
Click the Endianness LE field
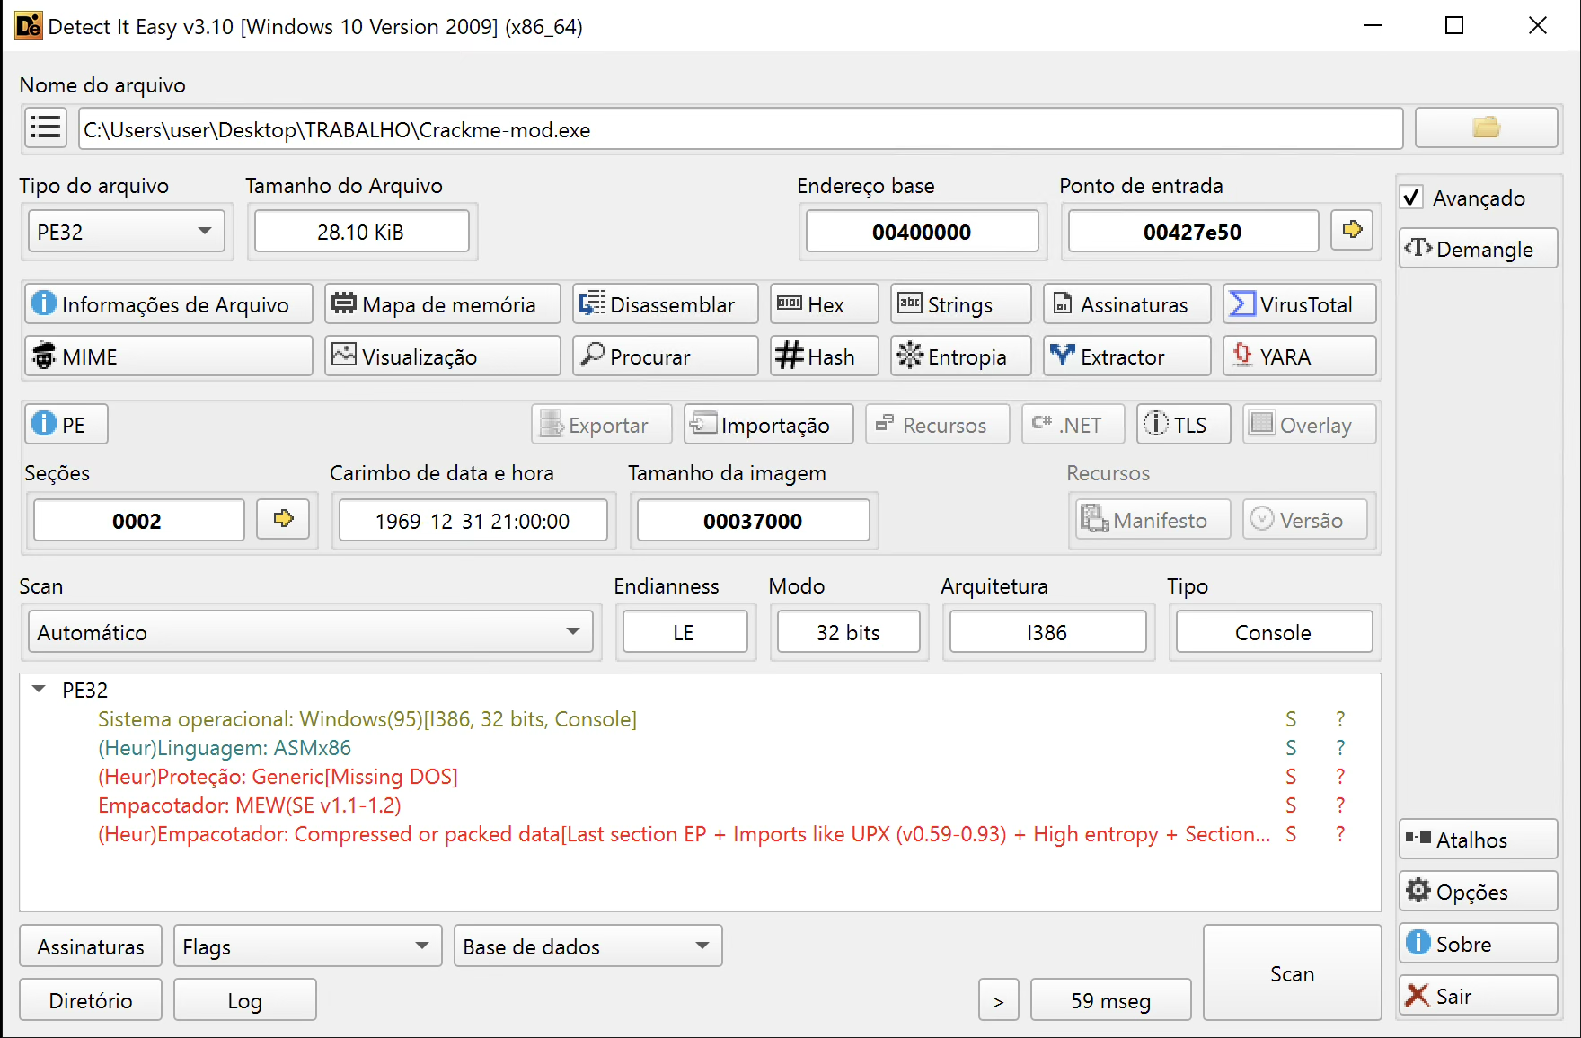[685, 632]
